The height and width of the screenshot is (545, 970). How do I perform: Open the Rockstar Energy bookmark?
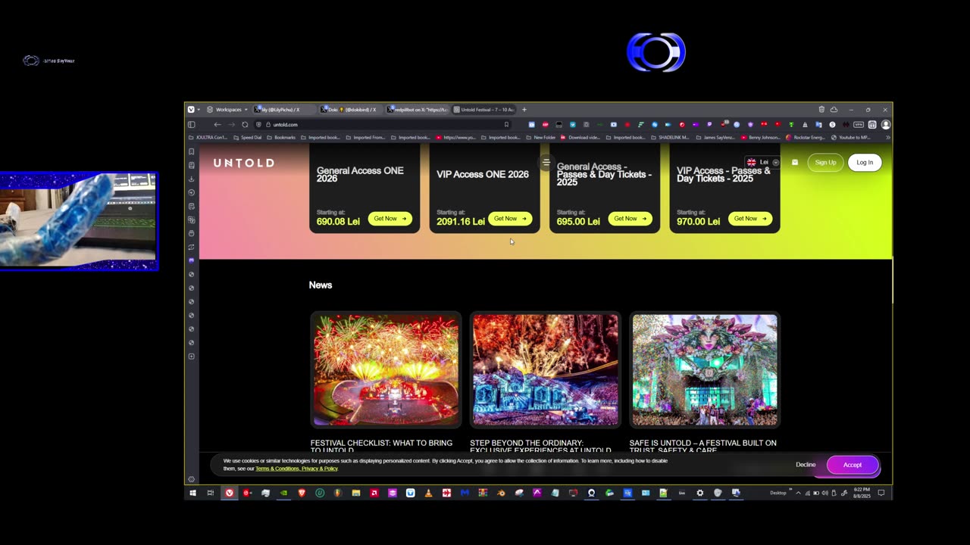point(806,138)
